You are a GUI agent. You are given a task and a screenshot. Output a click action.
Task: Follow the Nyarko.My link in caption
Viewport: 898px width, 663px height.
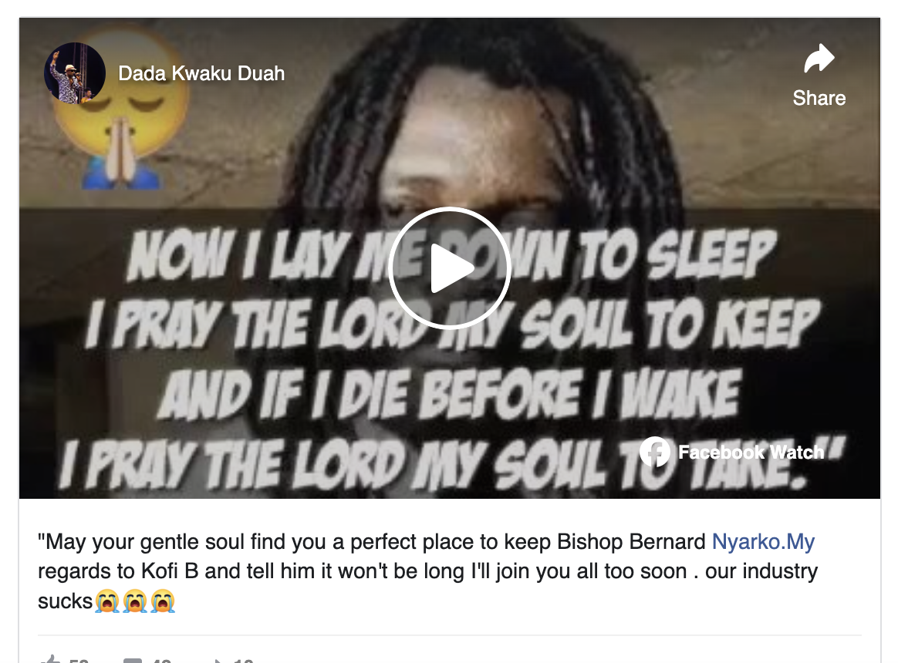pos(763,542)
